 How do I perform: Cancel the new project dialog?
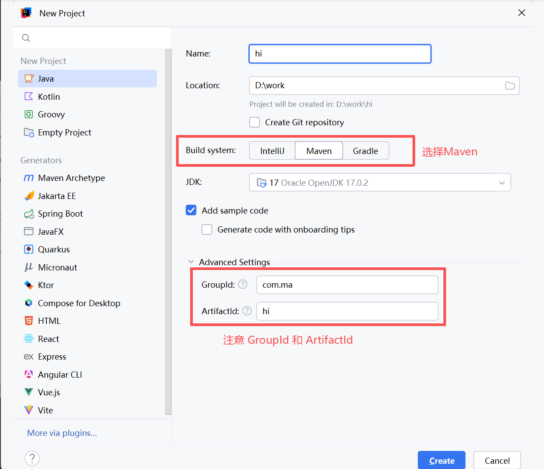pyautogui.click(x=497, y=460)
